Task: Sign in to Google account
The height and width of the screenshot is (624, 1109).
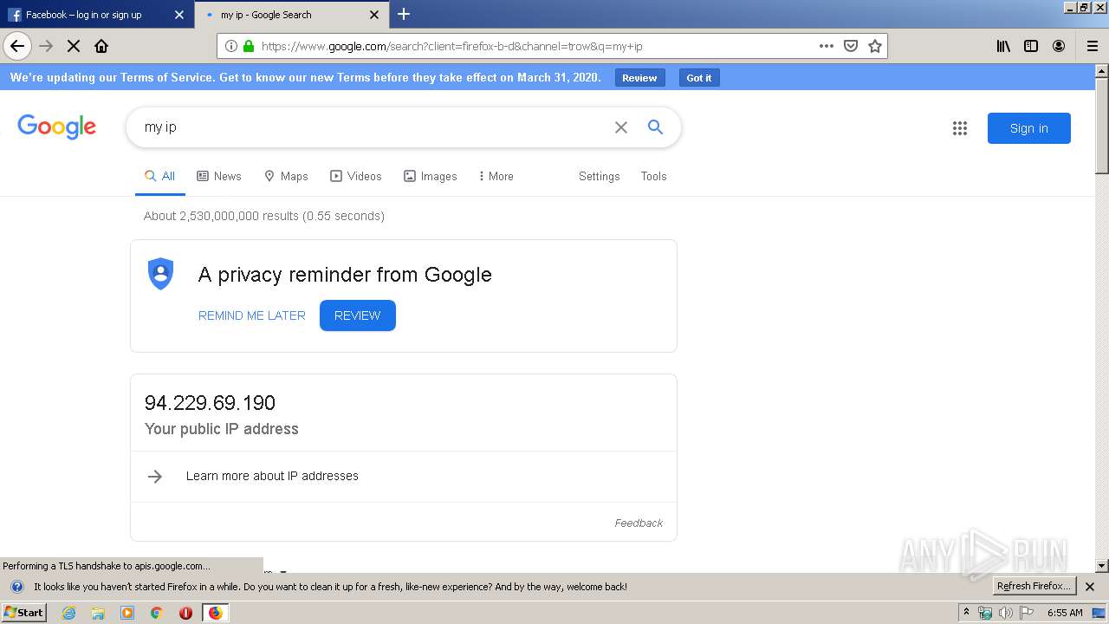Action: 1029,128
